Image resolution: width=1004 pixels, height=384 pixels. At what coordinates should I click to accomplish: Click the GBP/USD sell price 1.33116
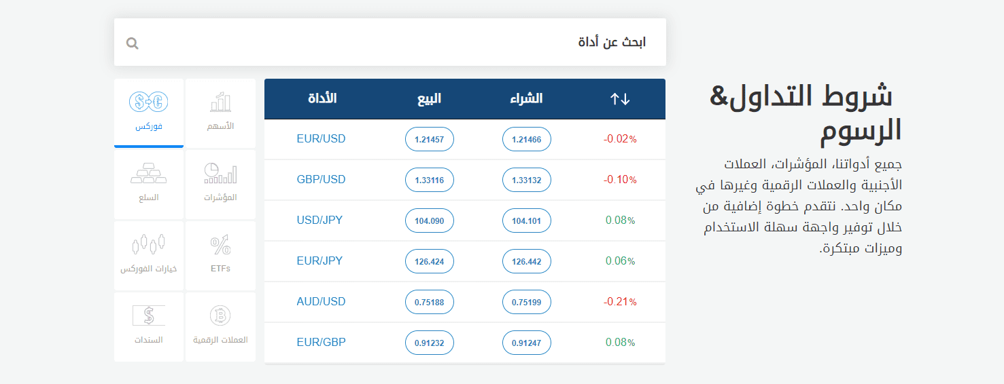429,180
